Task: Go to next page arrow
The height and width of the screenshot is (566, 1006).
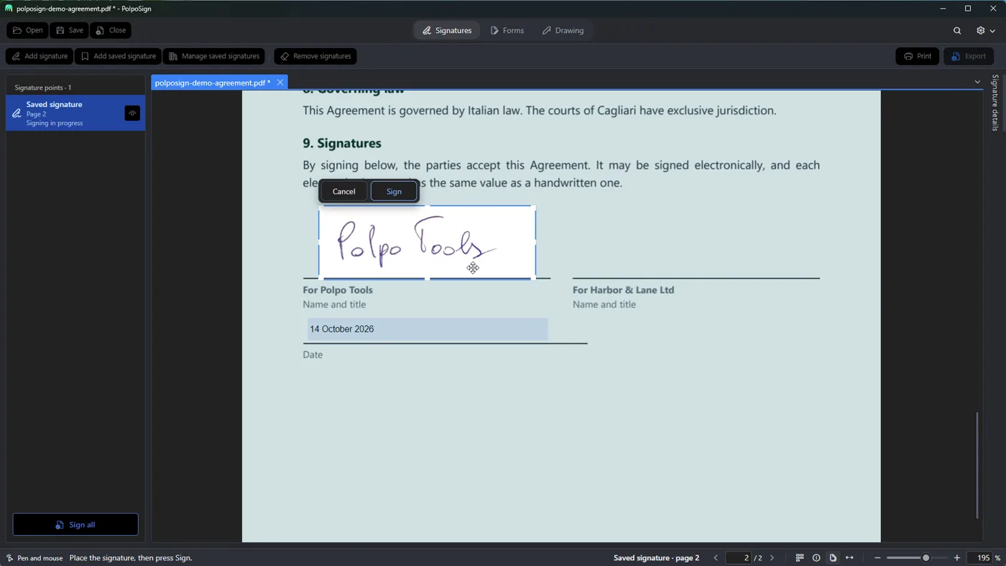Action: click(772, 558)
